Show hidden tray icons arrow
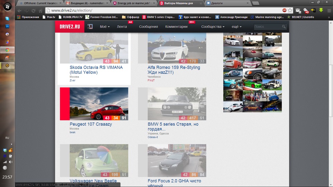 [x=11, y=144]
